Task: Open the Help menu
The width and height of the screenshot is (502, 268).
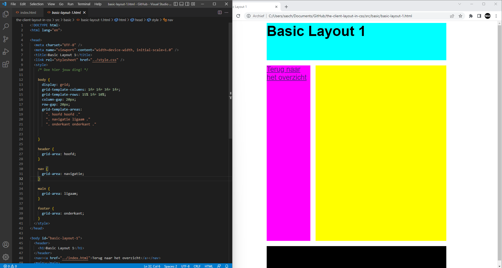Action: pyautogui.click(x=98, y=4)
